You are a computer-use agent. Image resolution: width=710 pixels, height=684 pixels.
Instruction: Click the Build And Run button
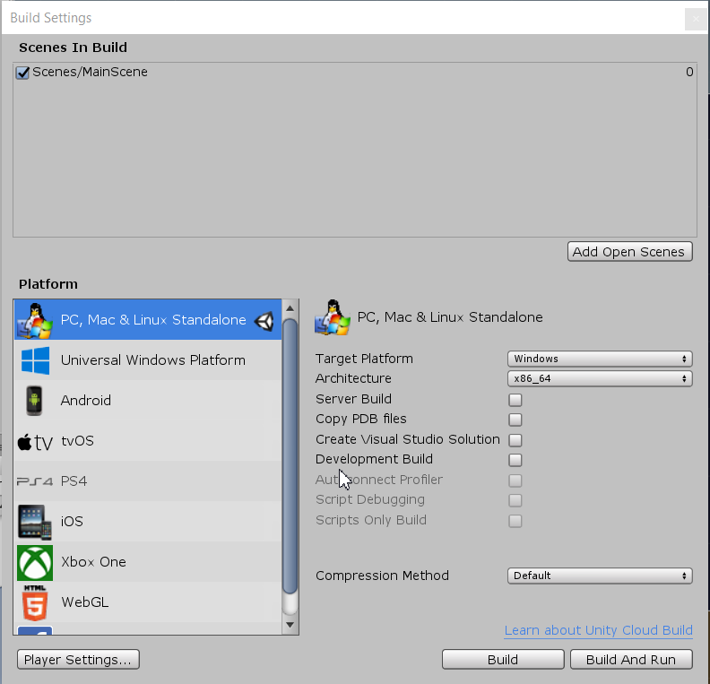(x=631, y=660)
